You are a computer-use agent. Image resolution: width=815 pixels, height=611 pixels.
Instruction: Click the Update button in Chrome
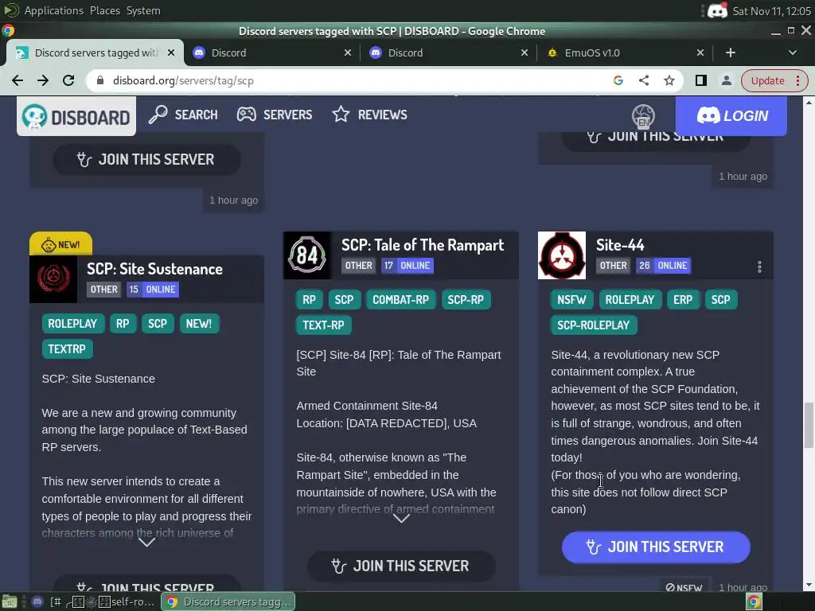pyautogui.click(x=767, y=80)
